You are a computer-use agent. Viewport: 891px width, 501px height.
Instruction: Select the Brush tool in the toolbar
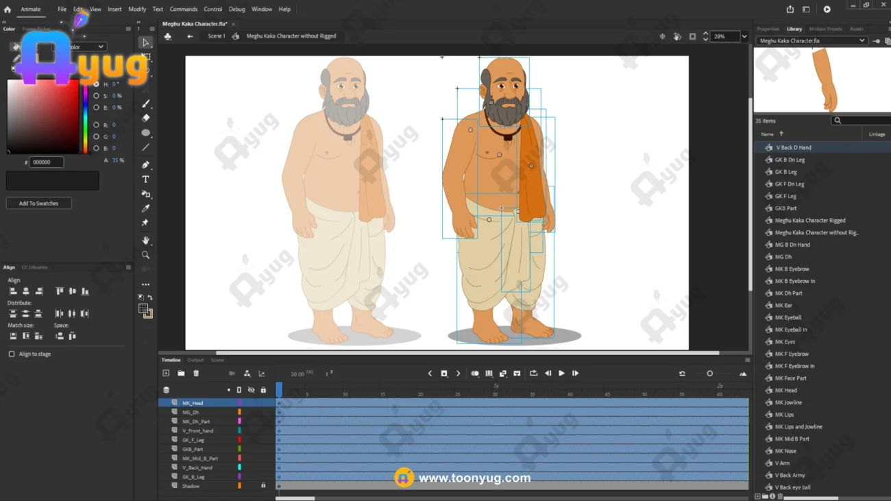click(145, 103)
